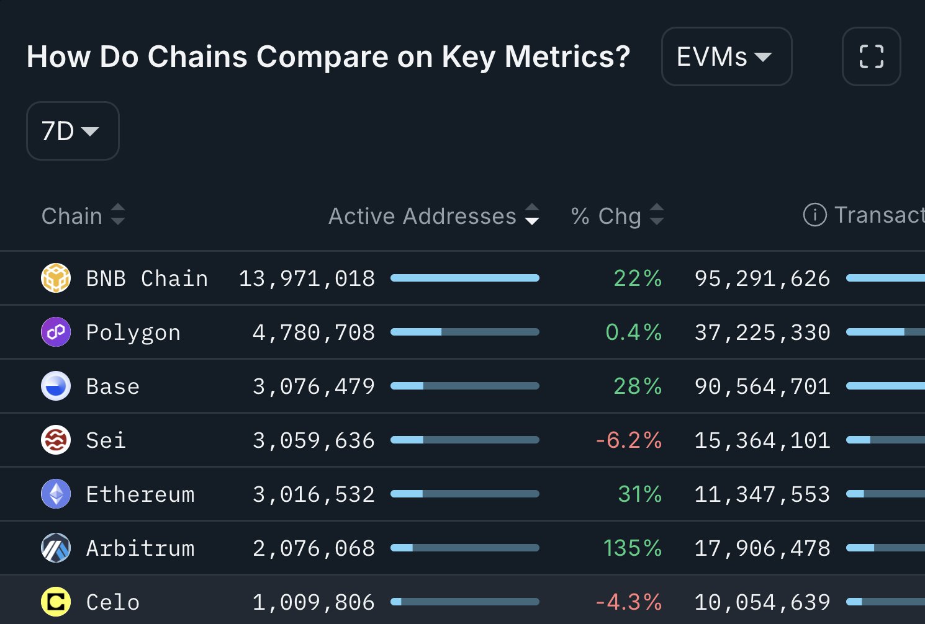Click the Polygon logo icon
925x624 pixels.
[56, 332]
